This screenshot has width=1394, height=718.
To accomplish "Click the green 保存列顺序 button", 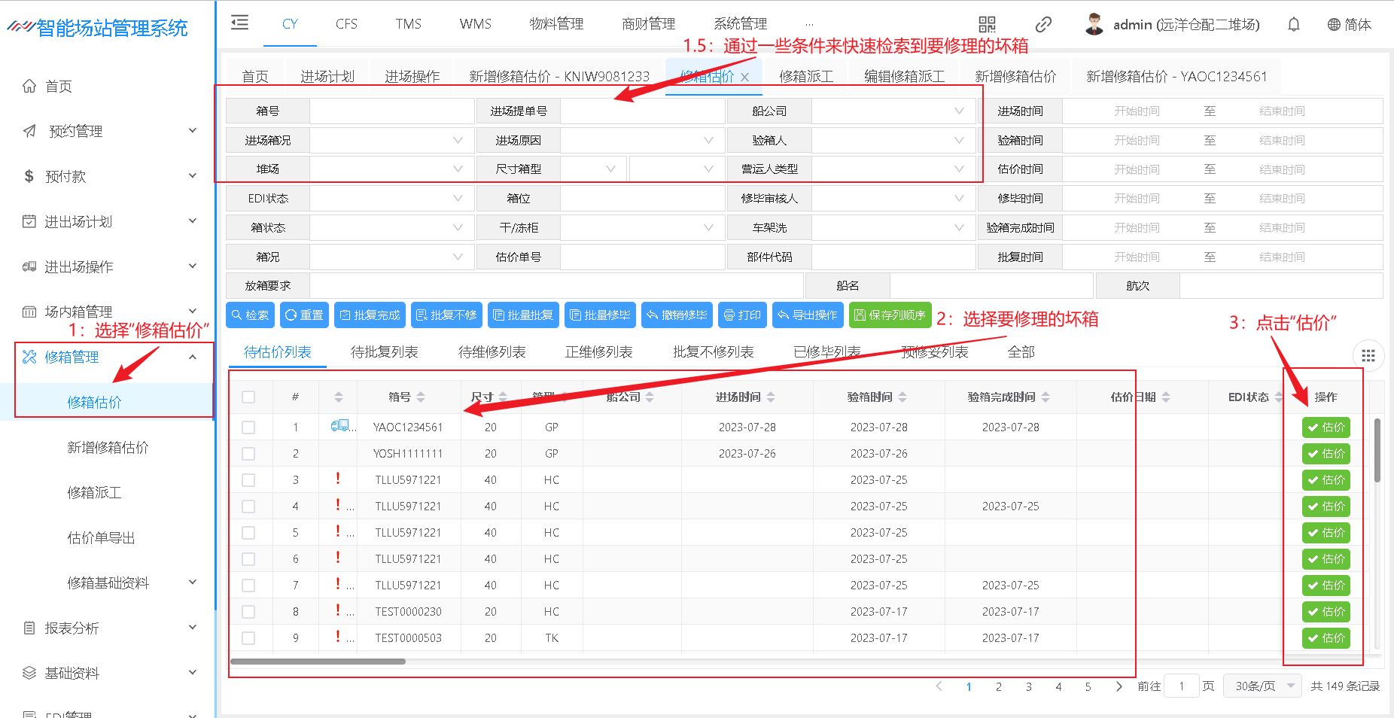I will [x=890, y=315].
